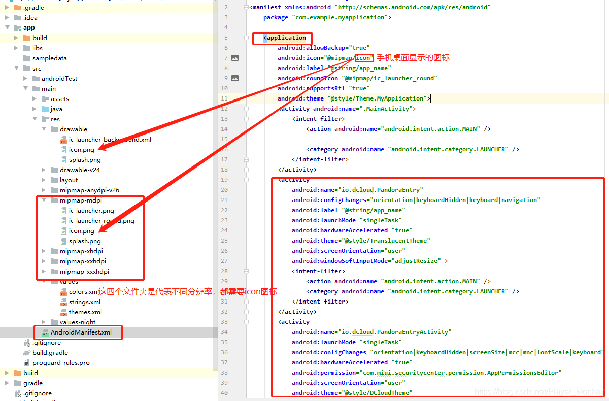Click "@style/DCloudTheme" value on line 40
Viewport: 609px width, 401px height.
tap(377, 393)
